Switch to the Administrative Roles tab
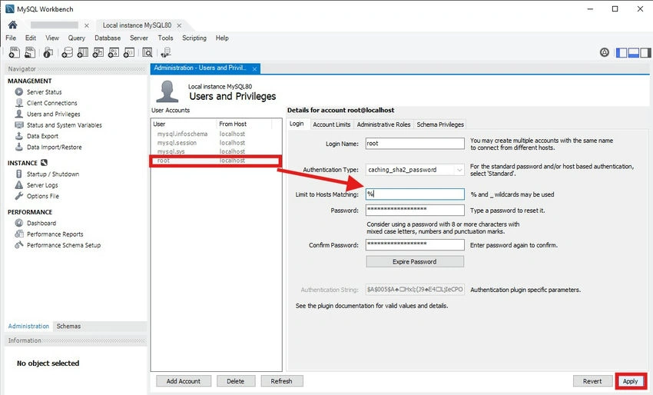The height and width of the screenshot is (395, 653). point(383,124)
